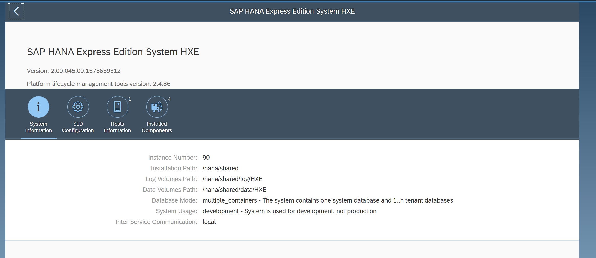Click the header bar title text
Screen dimensions: 596x258
coord(292,11)
